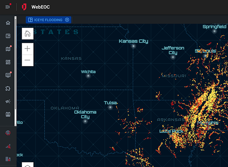Open the messages chat icon in sidebar
This screenshot has width=228, height=167.
tap(8, 75)
